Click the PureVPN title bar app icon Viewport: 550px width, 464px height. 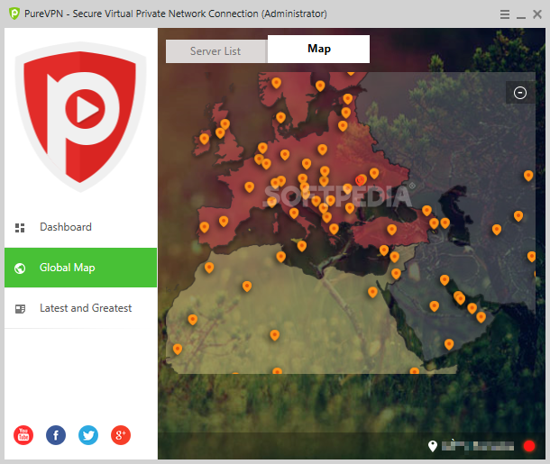coord(14,14)
